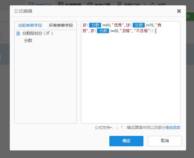
Task: Click the "优秀" string in the formula
Action: click(x=118, y=25)
